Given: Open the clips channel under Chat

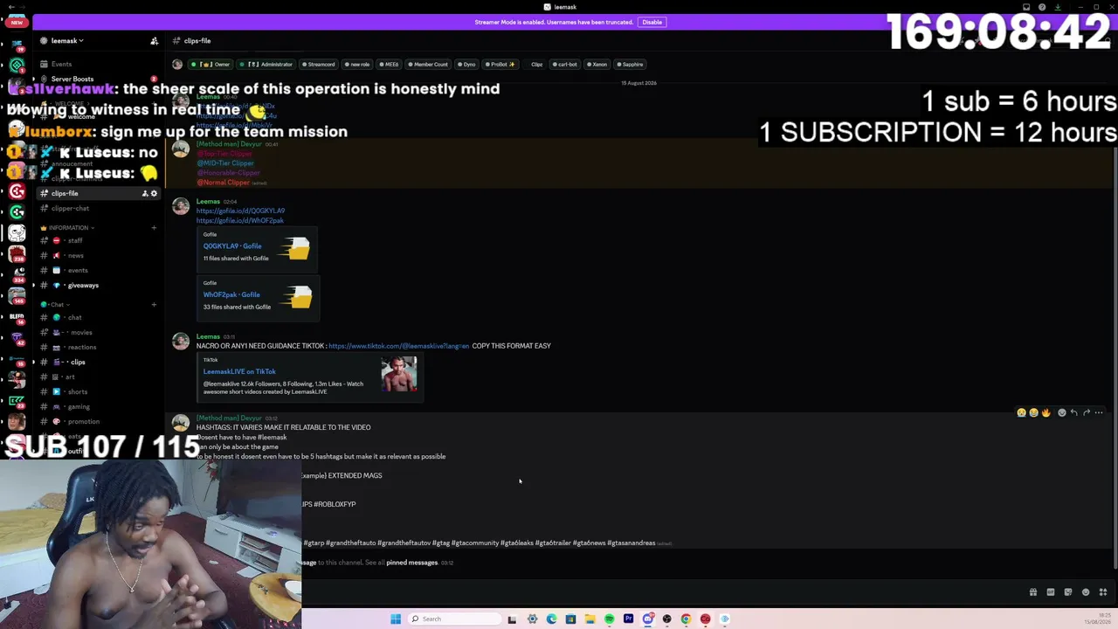Looking at the screenshot, I should (x=98, y=362).
